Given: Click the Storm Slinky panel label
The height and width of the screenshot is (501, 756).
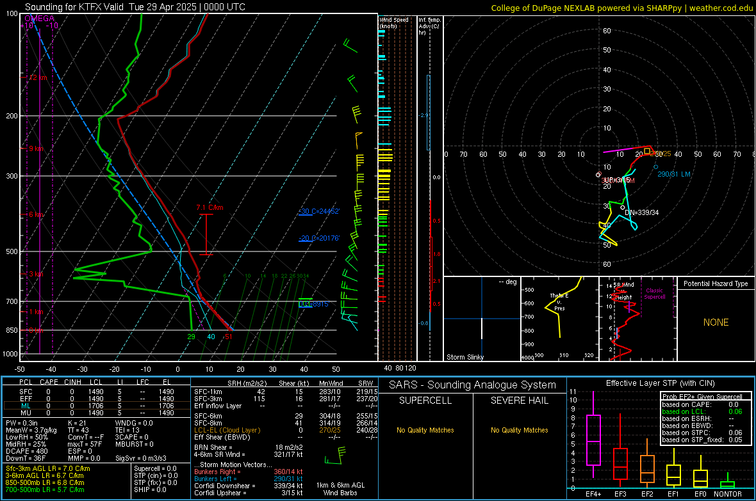Looking at the screenshot, I should (464, 357).
